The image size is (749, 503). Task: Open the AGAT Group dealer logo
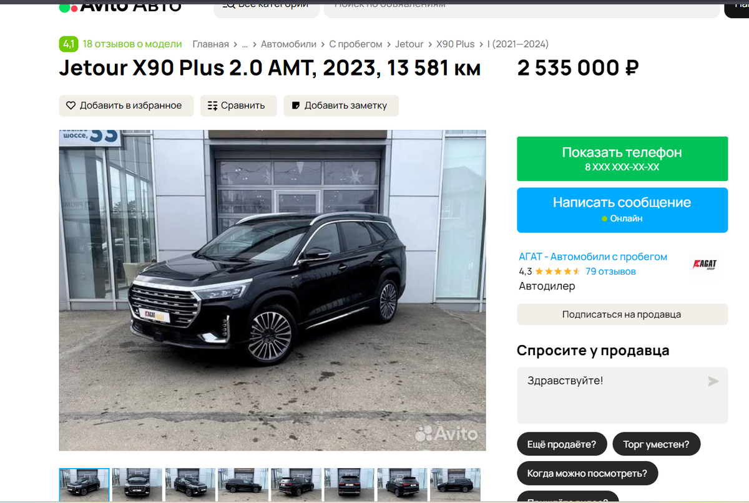[705, 265]
